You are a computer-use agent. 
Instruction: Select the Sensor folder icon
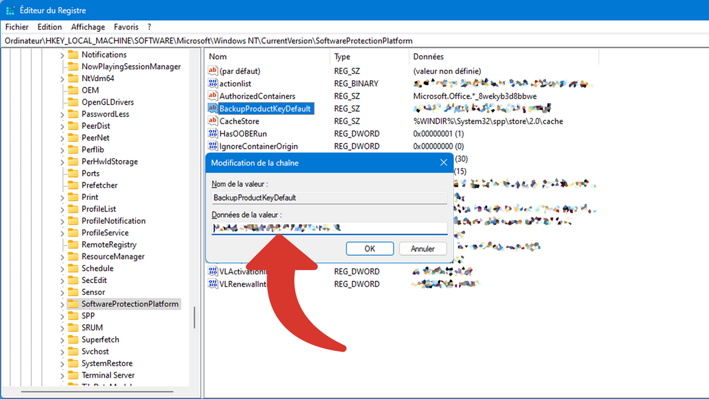[x=73, y=292]
